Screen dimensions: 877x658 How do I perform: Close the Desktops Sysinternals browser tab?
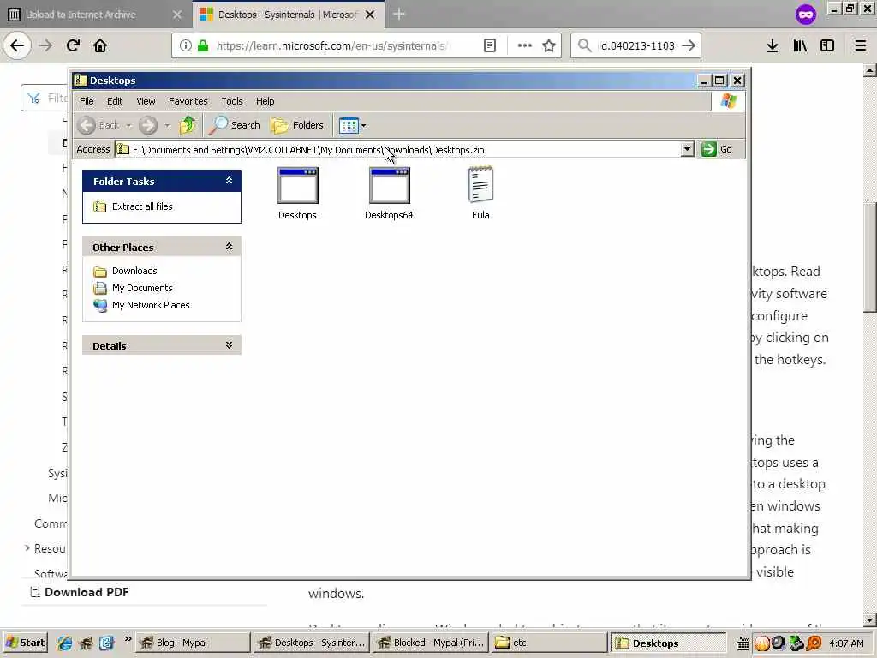(370, 15)
